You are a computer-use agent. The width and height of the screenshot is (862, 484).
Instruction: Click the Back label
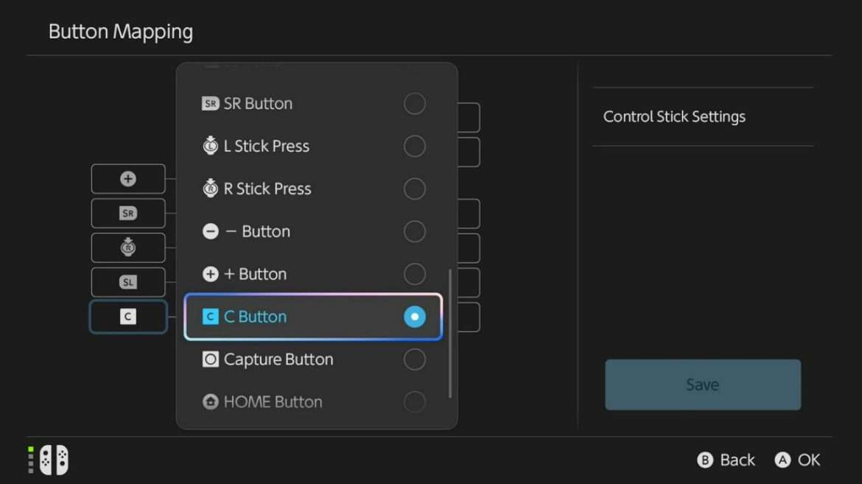click(x=737, y=460)
